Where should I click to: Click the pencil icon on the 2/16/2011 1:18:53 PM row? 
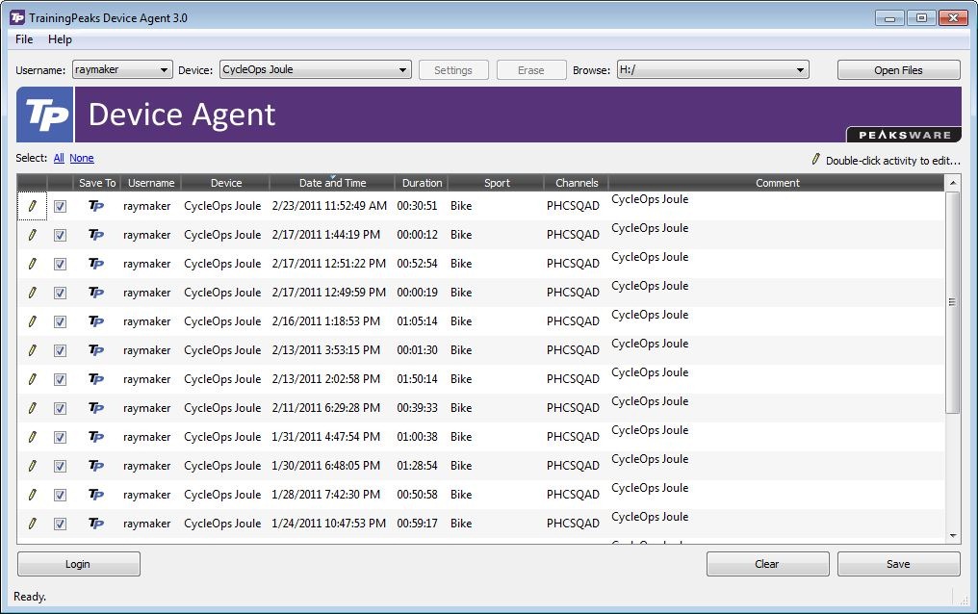(x=33, y=321)
